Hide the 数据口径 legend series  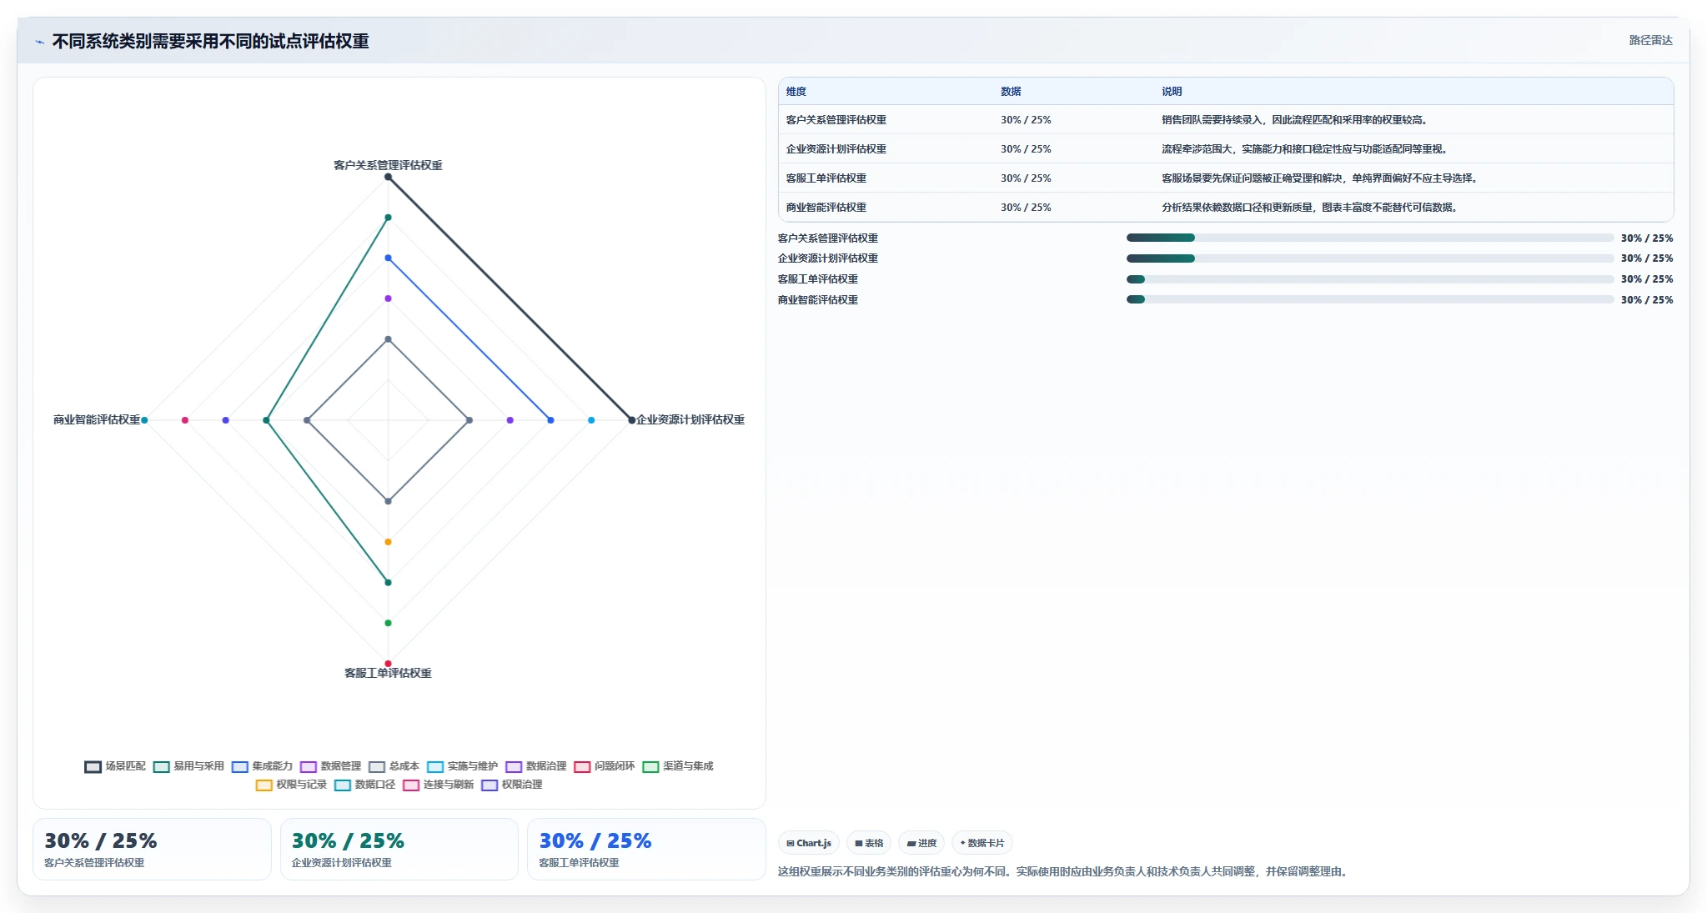point(364,785)
